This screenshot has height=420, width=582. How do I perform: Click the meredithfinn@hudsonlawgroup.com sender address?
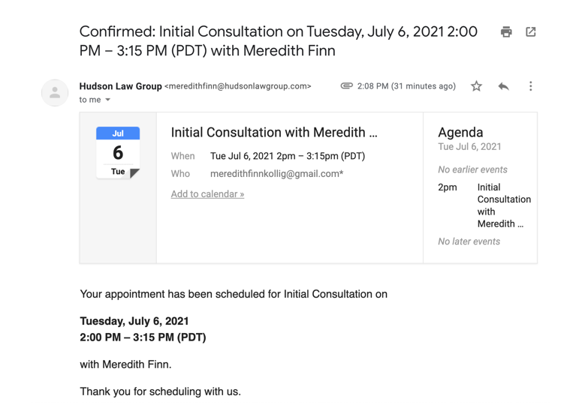237,86
